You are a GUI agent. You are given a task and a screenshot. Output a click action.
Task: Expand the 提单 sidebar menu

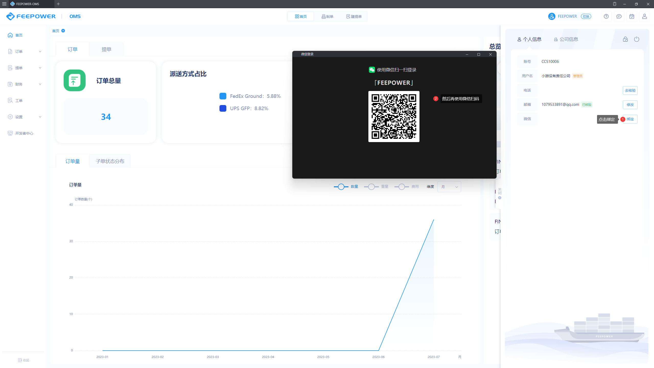tap(23, 68)
